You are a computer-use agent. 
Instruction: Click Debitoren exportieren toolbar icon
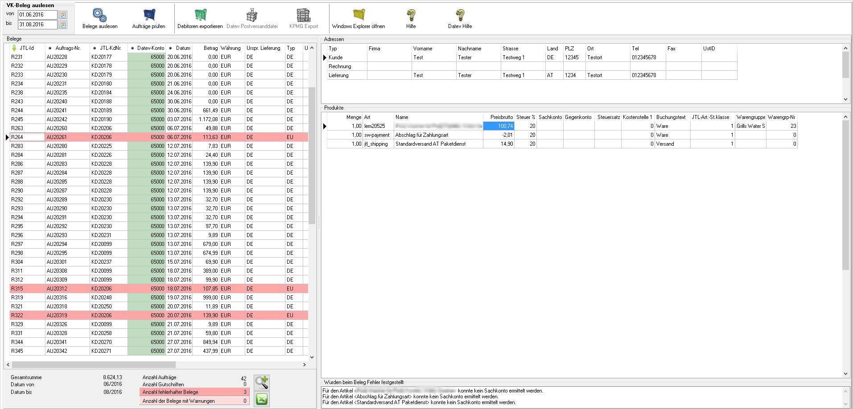pyautogui.click(x=200, y=16)
